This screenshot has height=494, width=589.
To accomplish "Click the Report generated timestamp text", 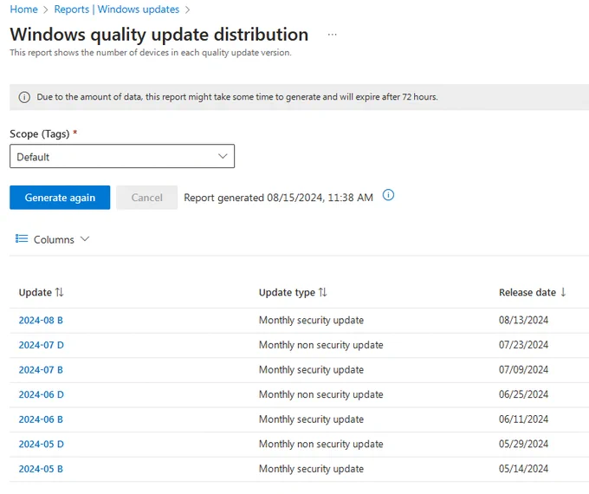I will 278,198.
